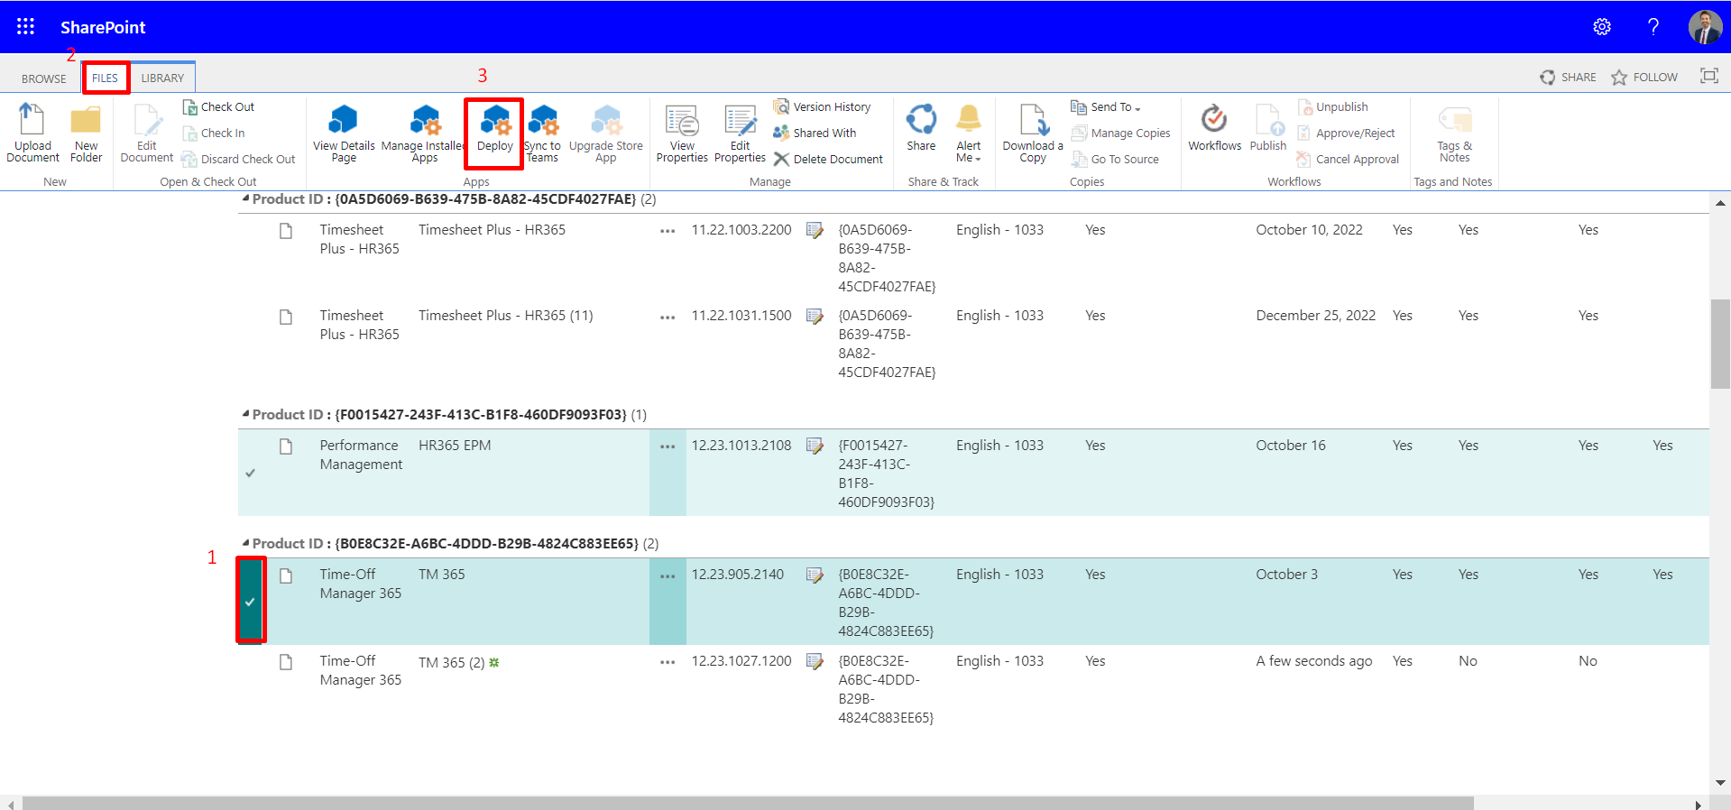
Task: Click edit icon for version 12.23.905.2140
Action: (x=815, y=575)
